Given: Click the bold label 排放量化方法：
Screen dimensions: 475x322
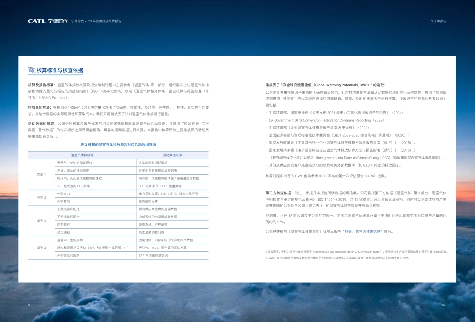Looking at the screenshot, I should pyautogui.click(x=40, y=108).
